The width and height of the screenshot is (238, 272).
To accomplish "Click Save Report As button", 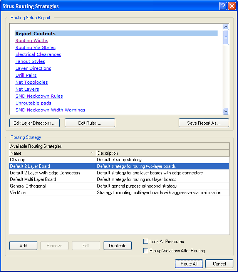I will point(204,123).
